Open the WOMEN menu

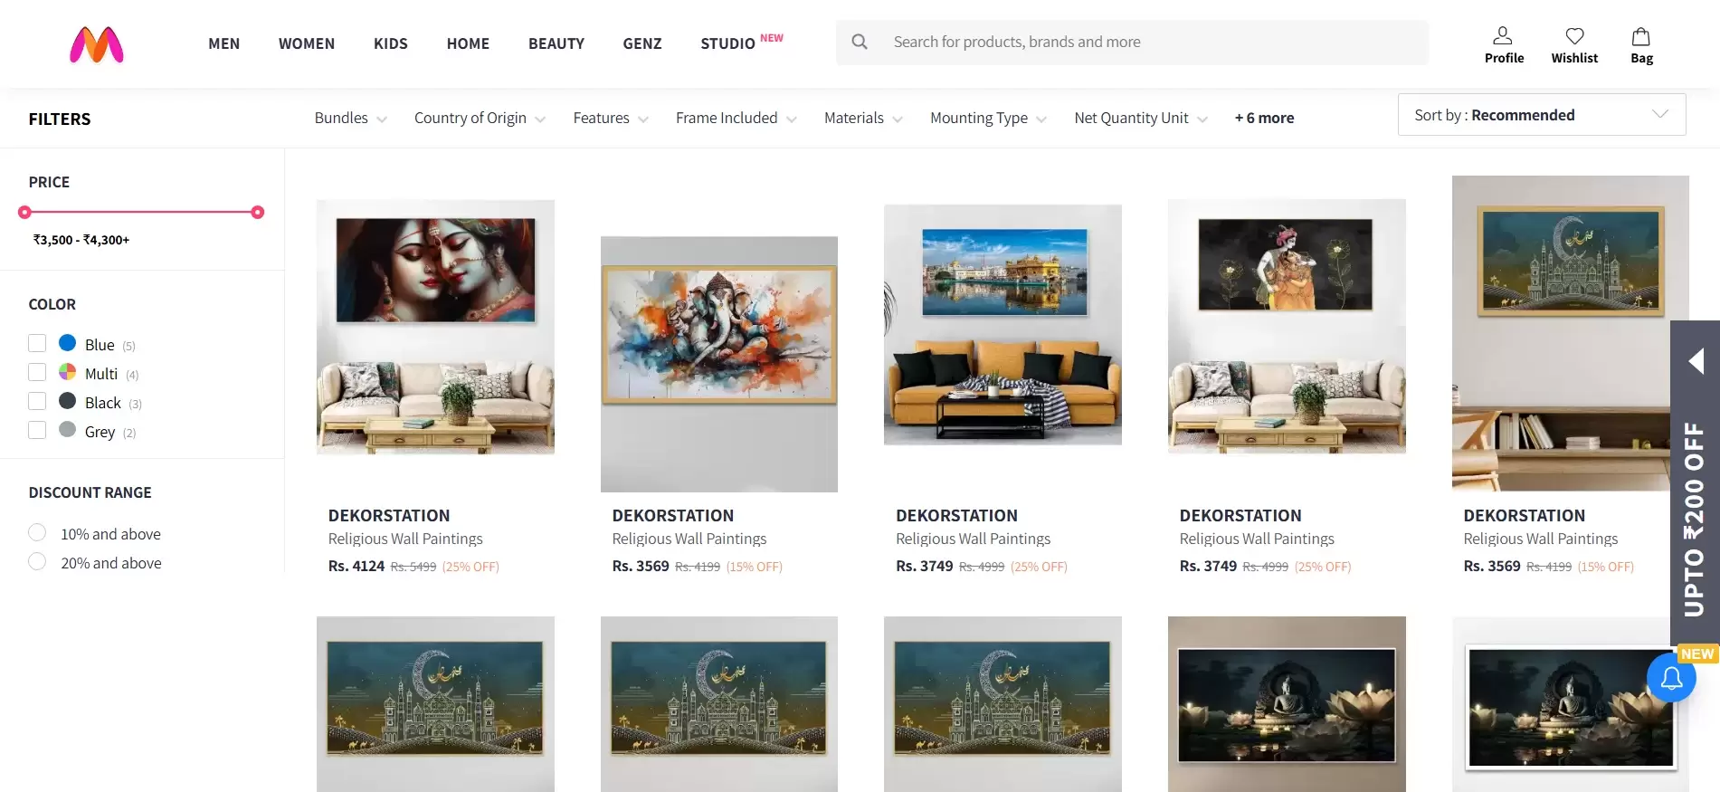pos(307,43)
